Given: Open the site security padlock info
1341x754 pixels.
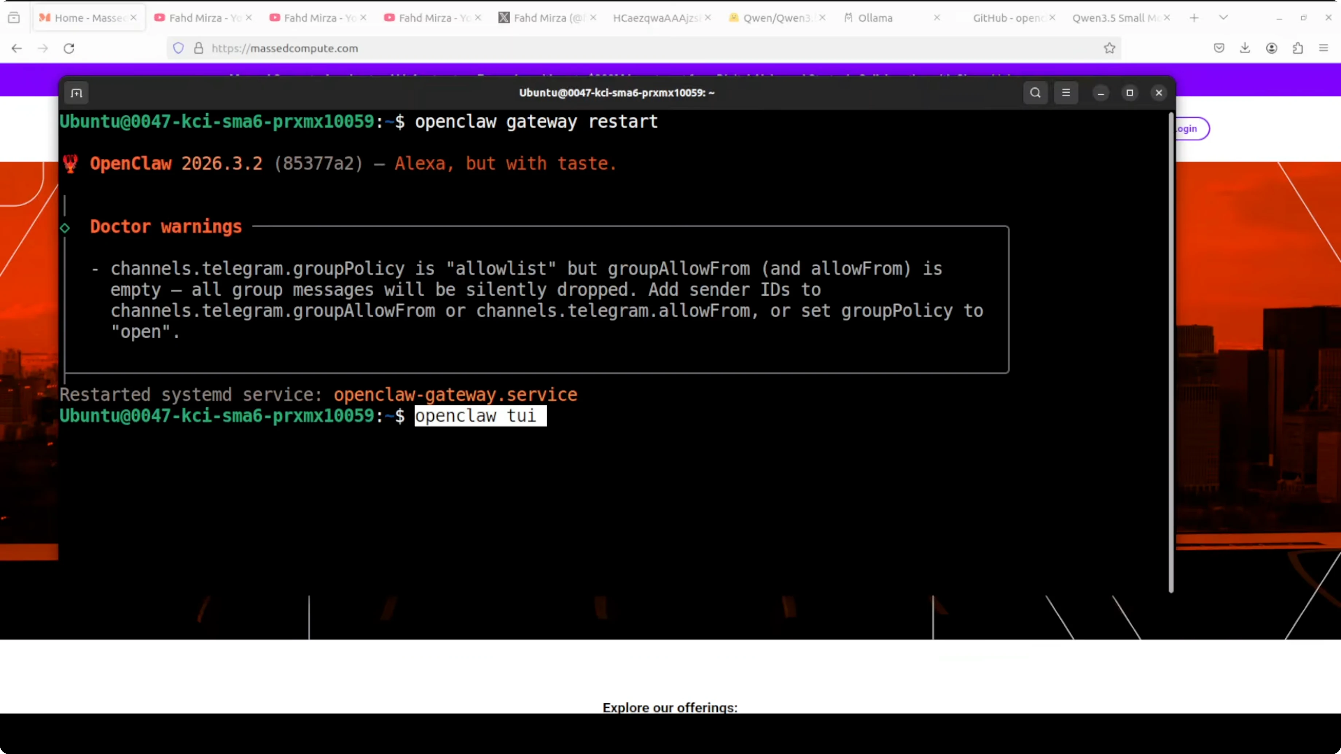Looking at the screenshot, I should tap(198, 48).
